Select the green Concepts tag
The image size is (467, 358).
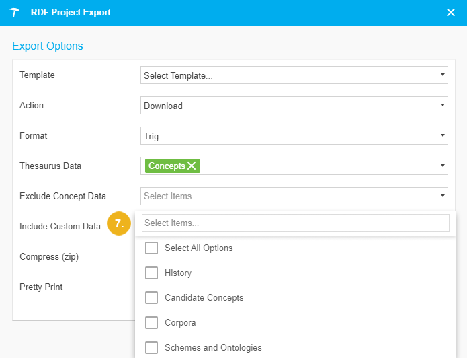click(x=166, y=166)
